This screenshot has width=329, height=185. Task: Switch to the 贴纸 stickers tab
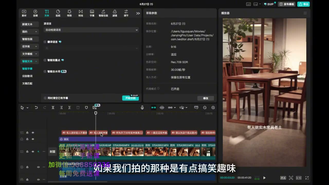click(x=58, y=13)
